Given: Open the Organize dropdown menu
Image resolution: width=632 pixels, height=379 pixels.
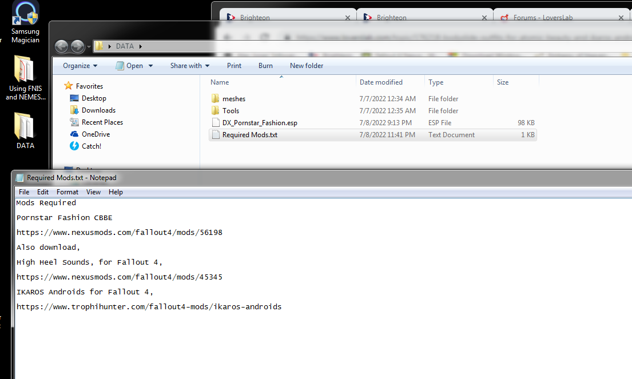Looking at the screenshot, I should (x=80, y=66).
